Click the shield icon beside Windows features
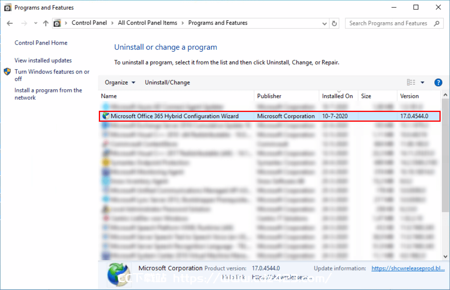The image size is (450, 290). tap(7, 72)
